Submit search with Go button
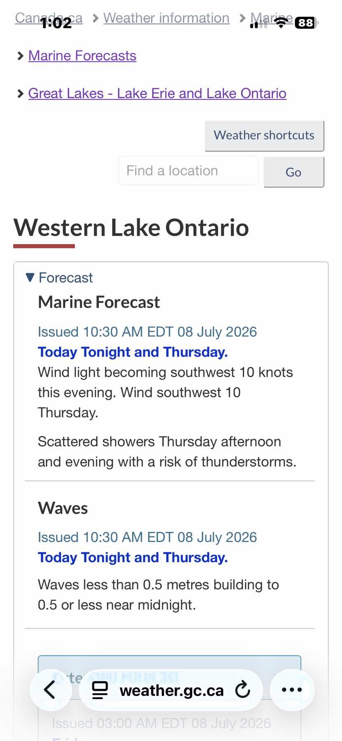This screenshot has height=741, width=342. pos(294,172)
